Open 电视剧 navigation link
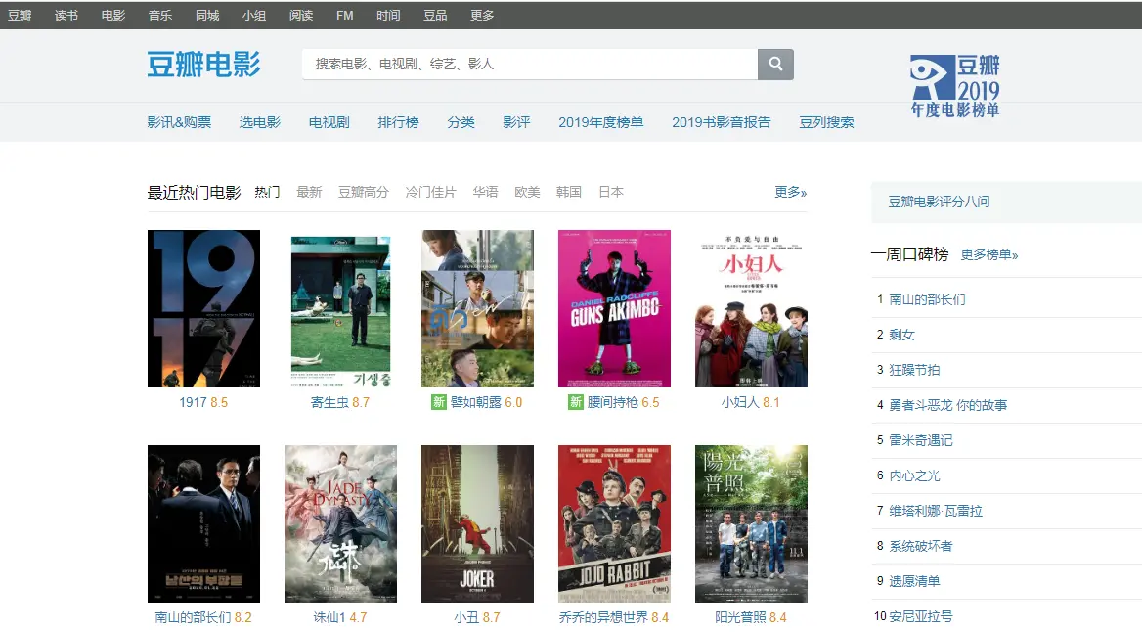Screen dimensions: 1142x633 pyautogui.click(x=329, y=122)
